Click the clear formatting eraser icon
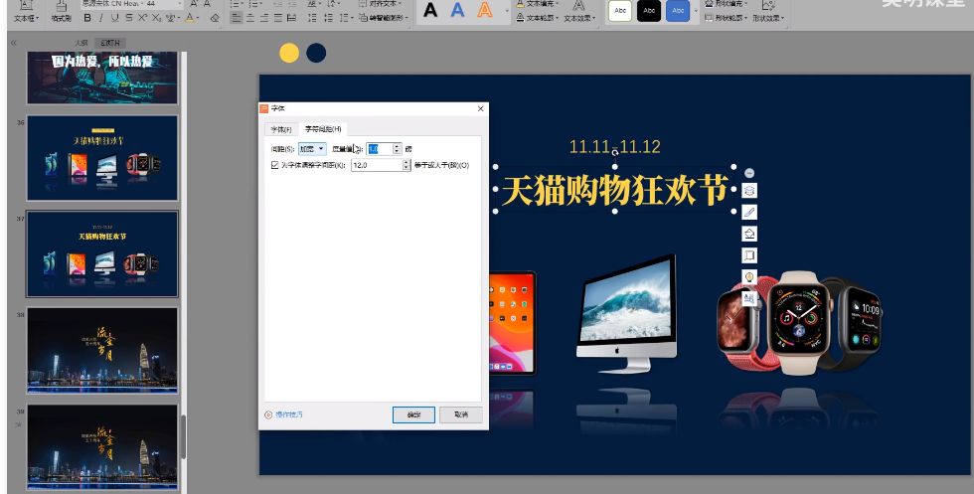 215,18
